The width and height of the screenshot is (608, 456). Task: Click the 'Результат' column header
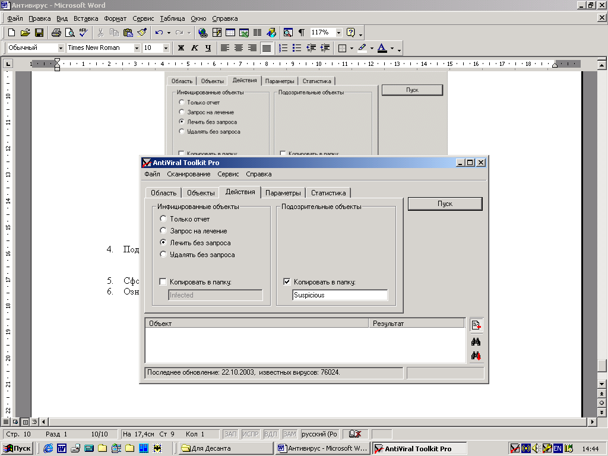tap(416, 323)
